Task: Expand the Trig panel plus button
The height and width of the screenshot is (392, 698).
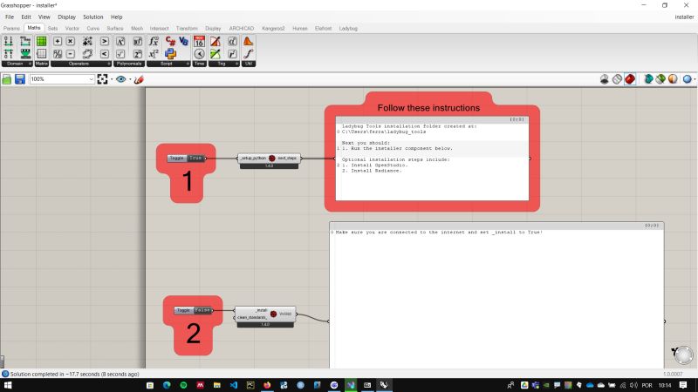Action: point(236,64)
